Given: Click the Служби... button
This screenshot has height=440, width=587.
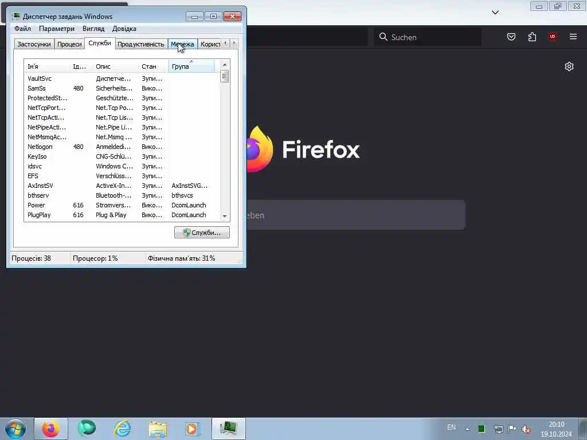Looking at the screenshot, I should pyautogui.click(x=202, y=233).
